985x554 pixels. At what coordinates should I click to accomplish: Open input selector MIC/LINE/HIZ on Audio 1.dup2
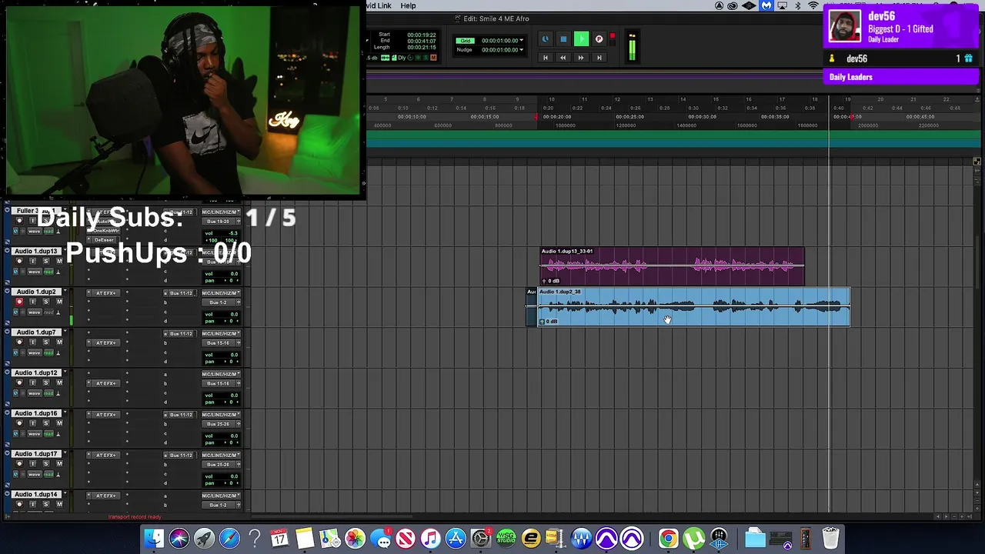click(221, 293)
